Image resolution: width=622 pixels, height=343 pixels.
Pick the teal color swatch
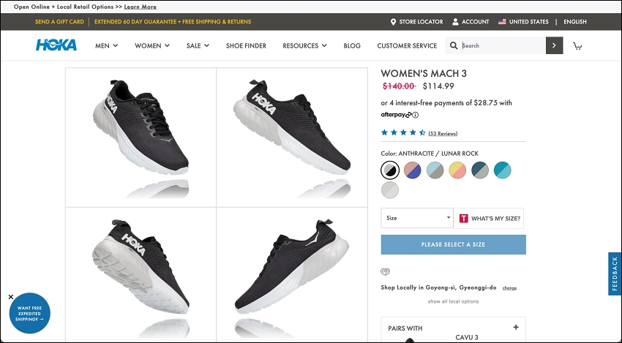pyautogui.click(x=502, y=170)
